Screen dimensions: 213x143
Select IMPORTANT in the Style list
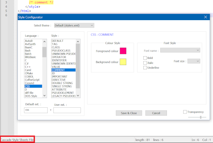point(64,76)
